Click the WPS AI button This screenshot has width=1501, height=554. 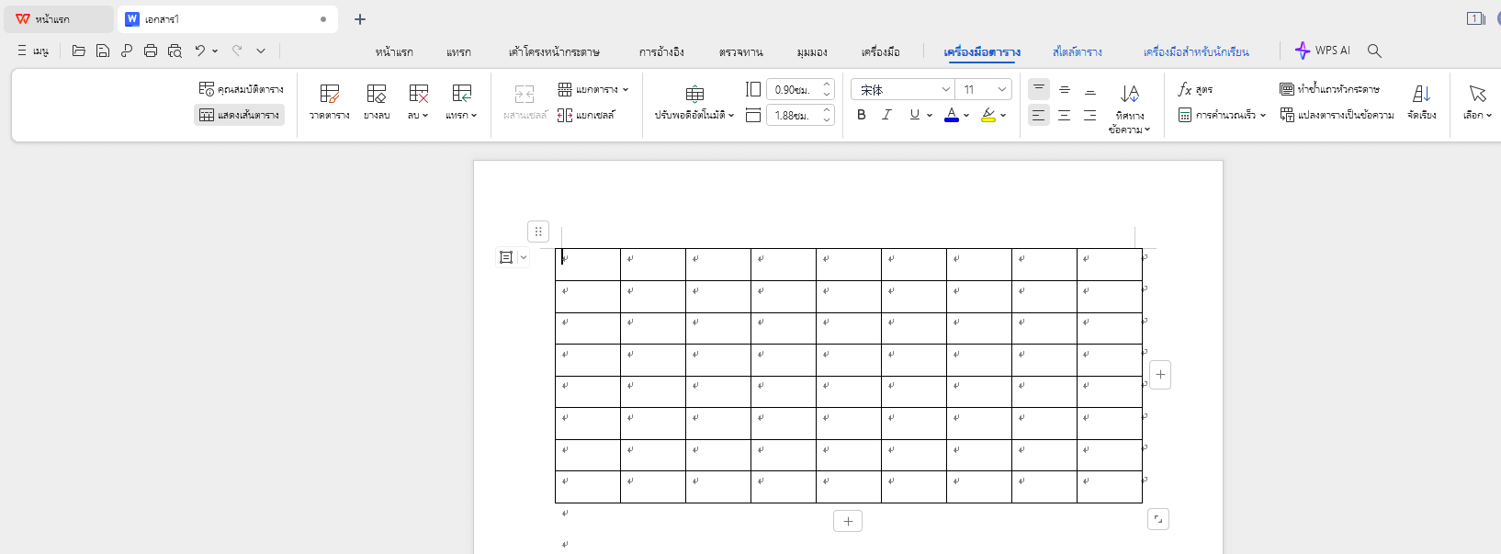pos(1322,51)
